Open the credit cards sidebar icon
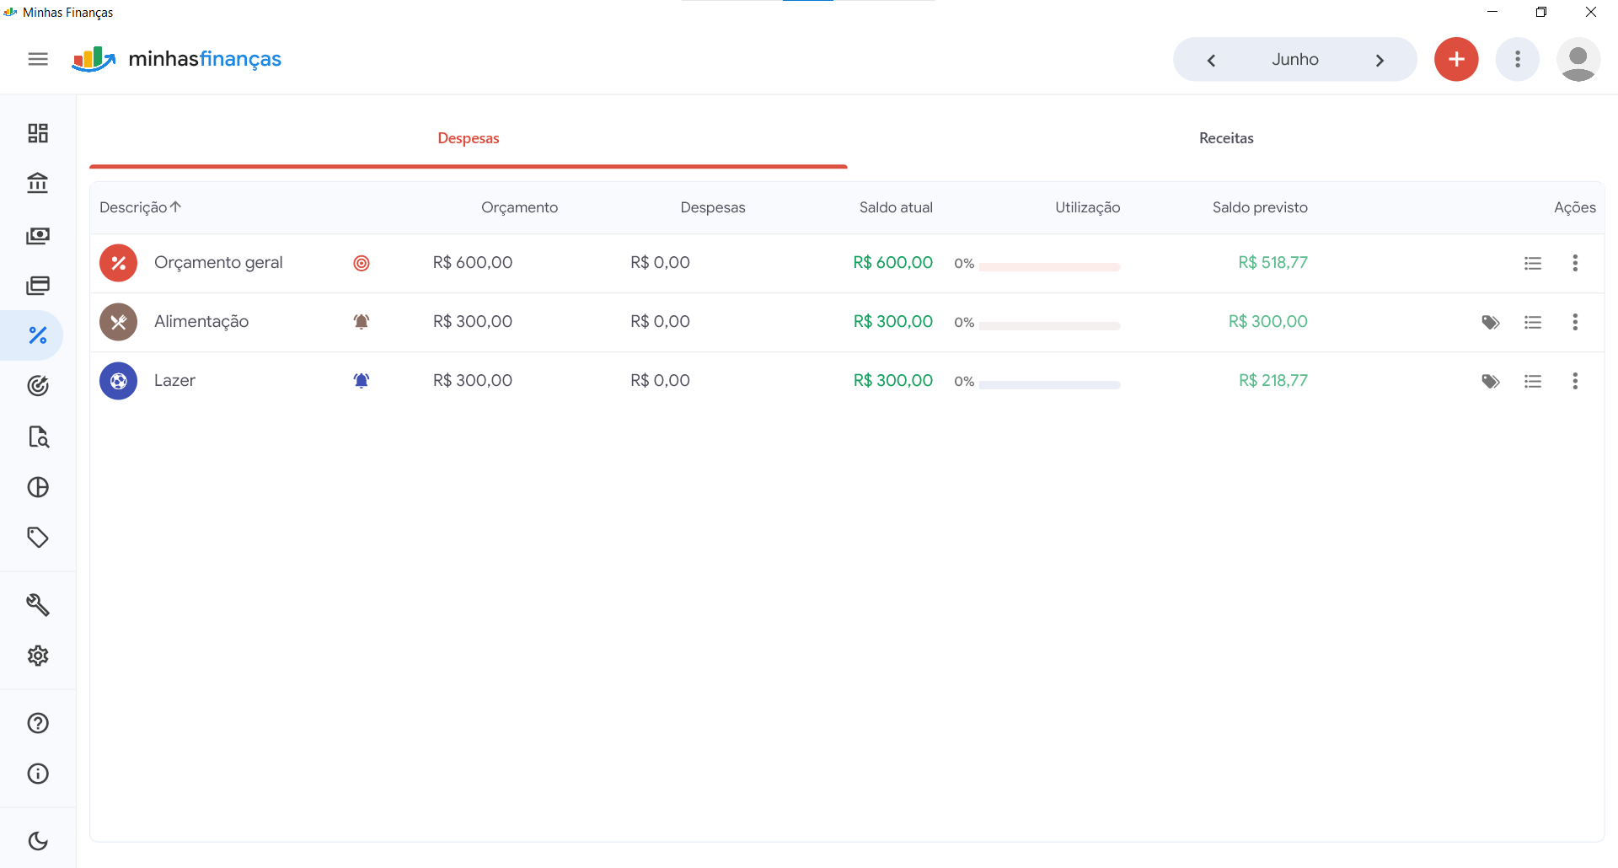Screen dimensions: 1618x868 coord(38,286)
